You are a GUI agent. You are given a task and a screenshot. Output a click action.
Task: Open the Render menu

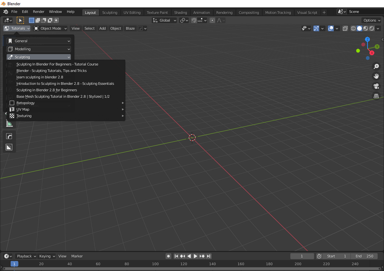click(x=39, y=12)
